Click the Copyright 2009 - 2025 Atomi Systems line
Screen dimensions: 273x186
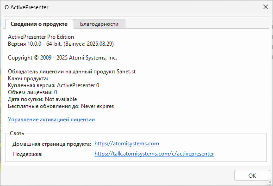click(62, 58)
